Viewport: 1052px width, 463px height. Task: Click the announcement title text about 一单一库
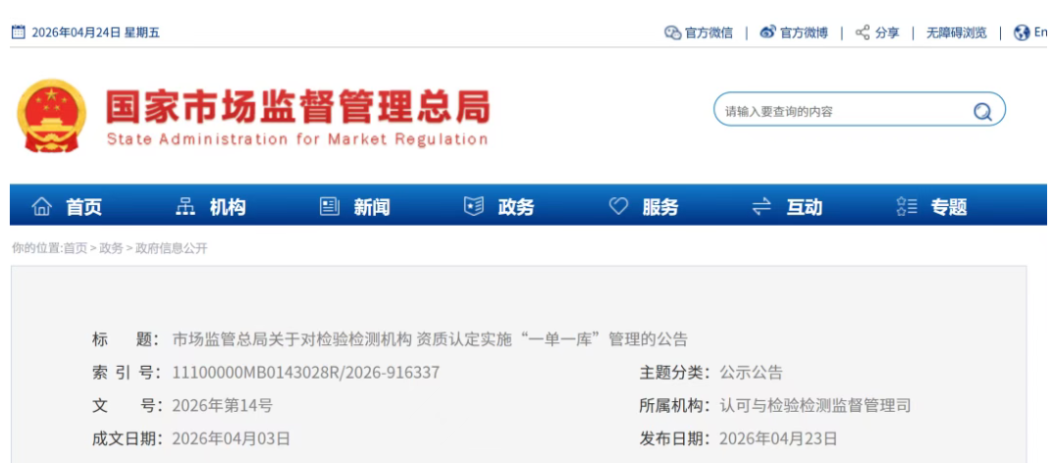coord(430,339)
